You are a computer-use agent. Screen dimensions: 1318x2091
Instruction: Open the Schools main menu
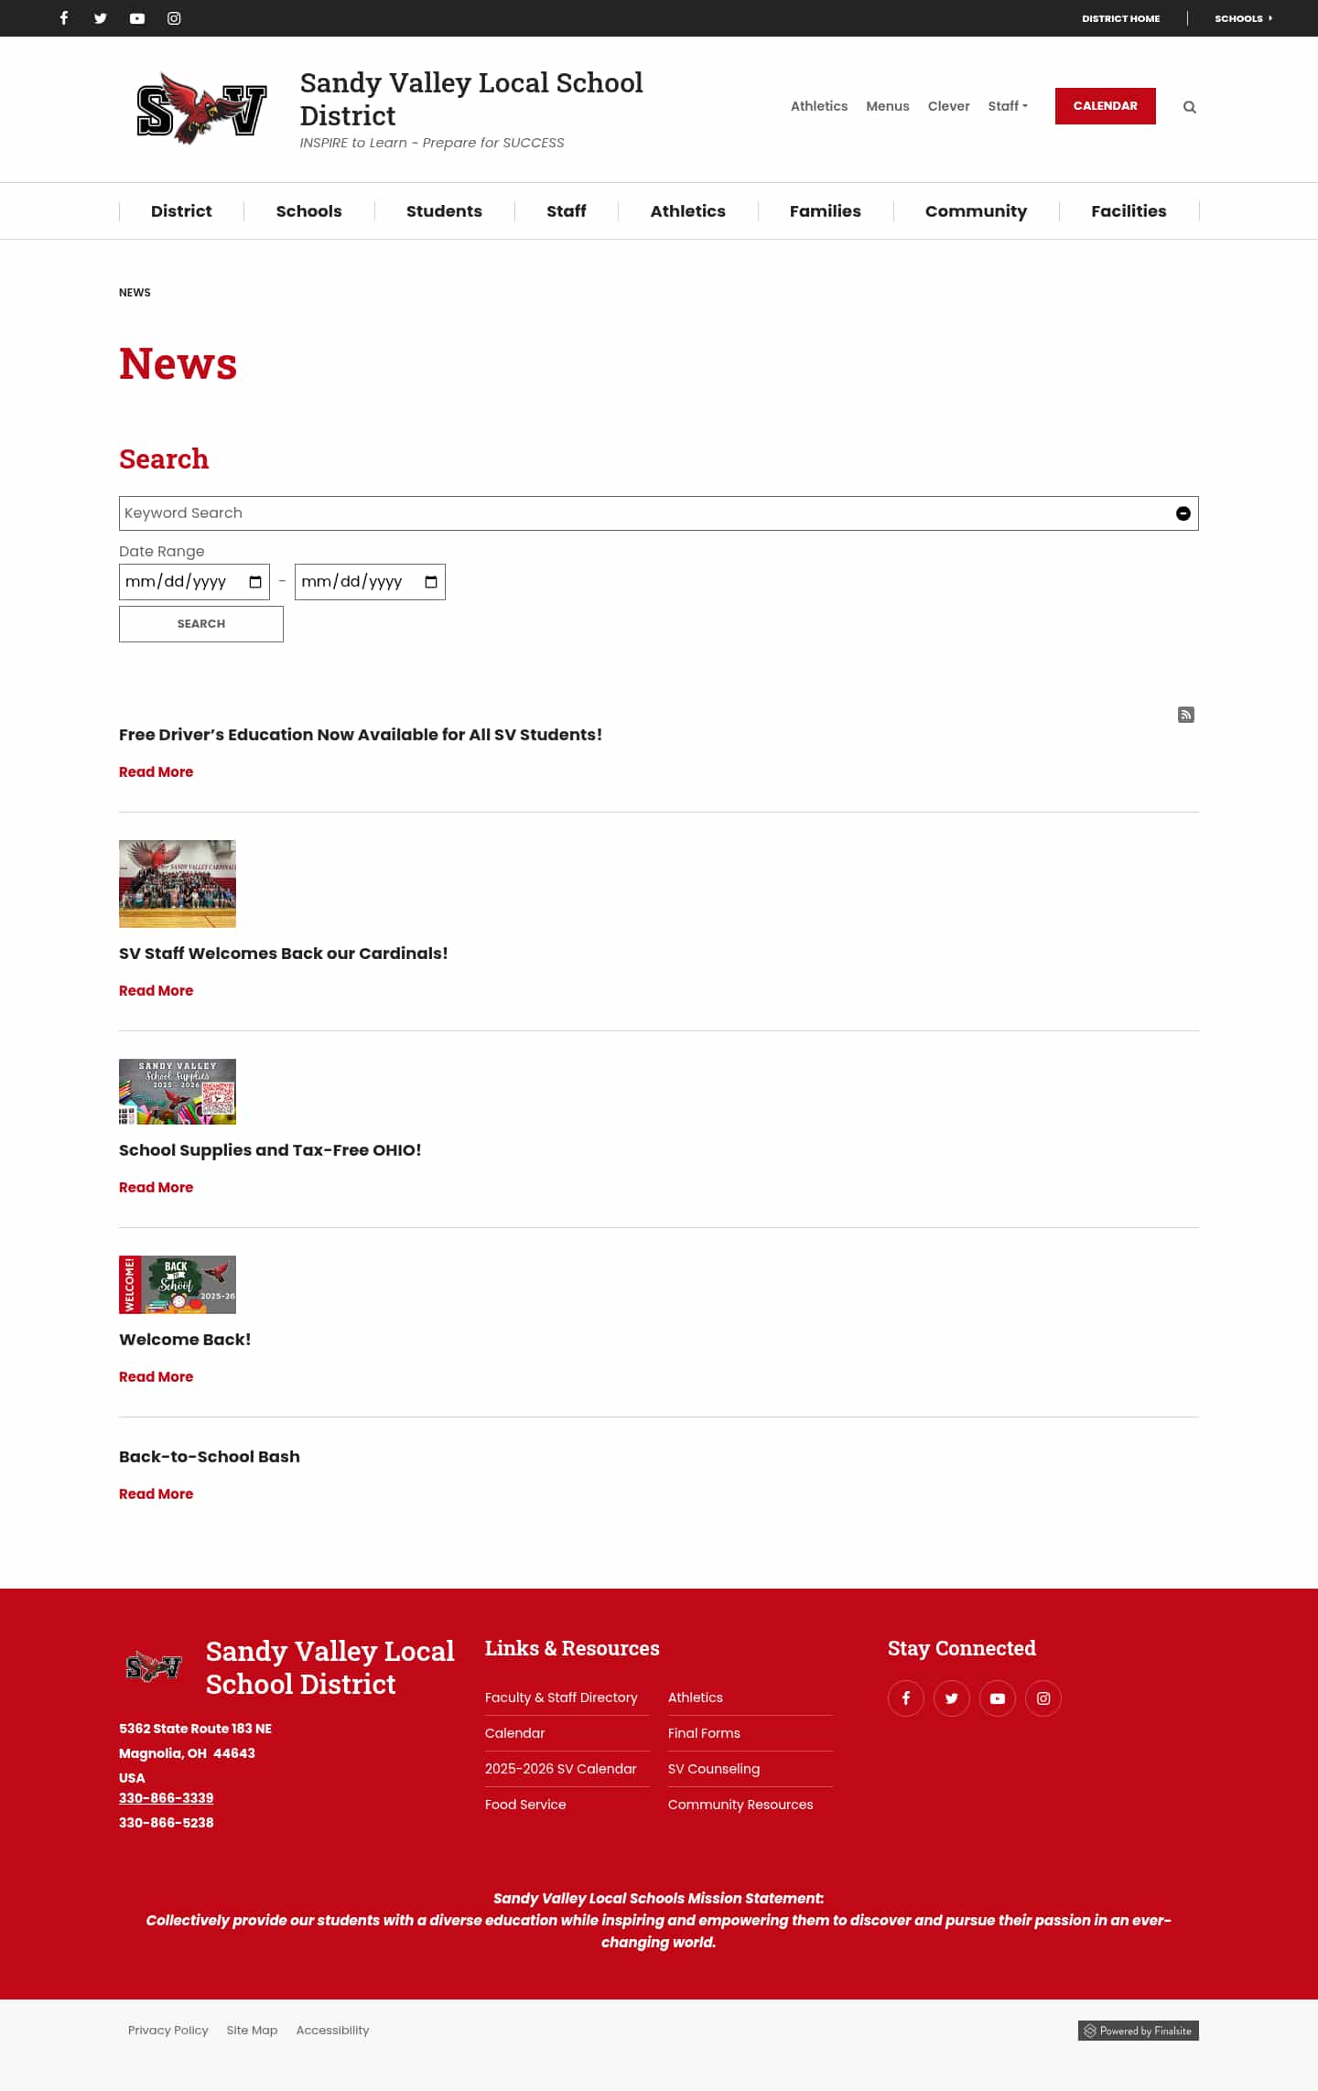pyautogui.click(x=309, y=211)
